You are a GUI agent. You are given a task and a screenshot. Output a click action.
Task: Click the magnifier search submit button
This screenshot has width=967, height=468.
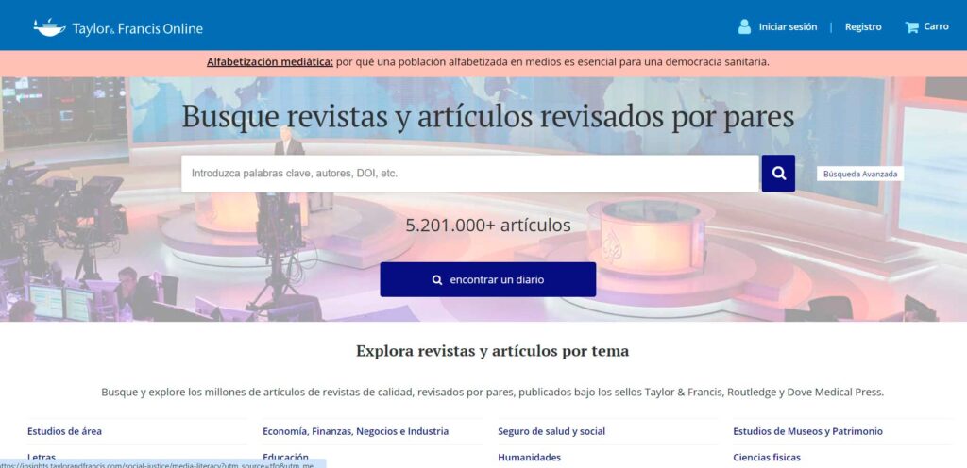click(778, 174)
